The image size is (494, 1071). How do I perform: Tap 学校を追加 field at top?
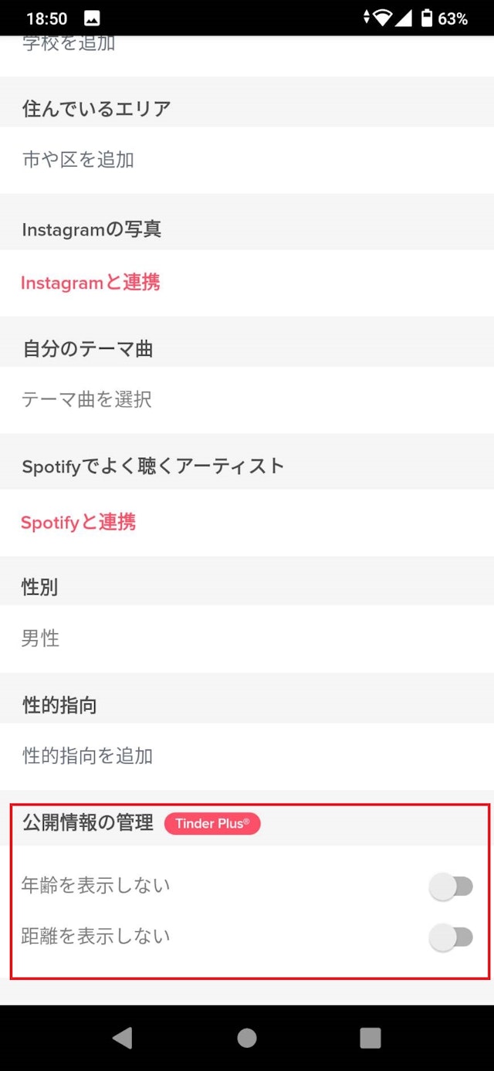pyautogui.click(x=69, y=45)
